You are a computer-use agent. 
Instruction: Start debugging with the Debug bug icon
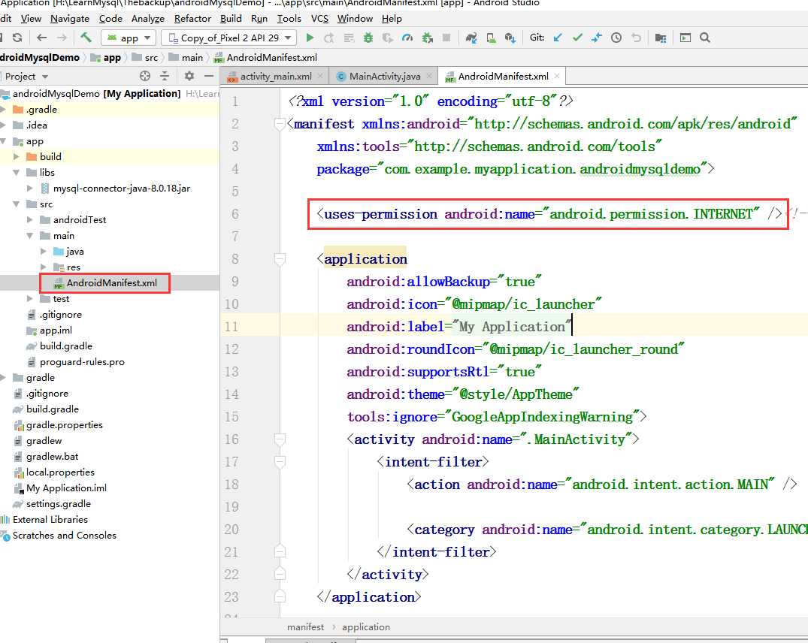(x=368, y=38)
